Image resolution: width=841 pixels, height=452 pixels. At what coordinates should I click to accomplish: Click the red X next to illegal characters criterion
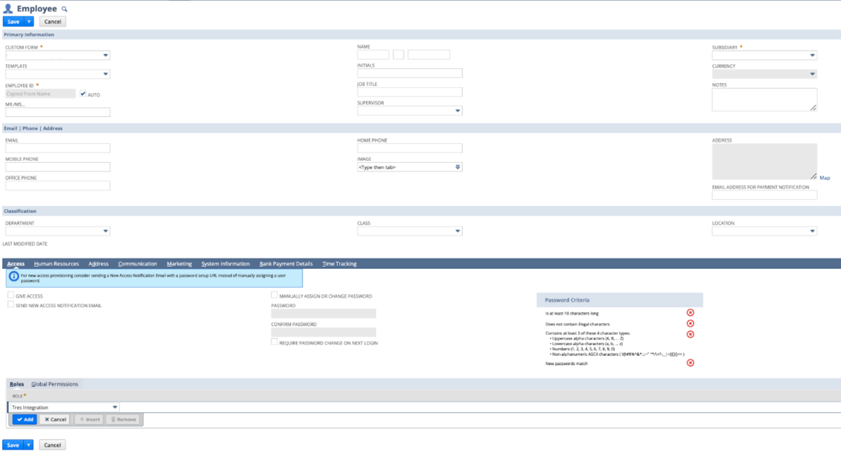[x=690, y=323]
